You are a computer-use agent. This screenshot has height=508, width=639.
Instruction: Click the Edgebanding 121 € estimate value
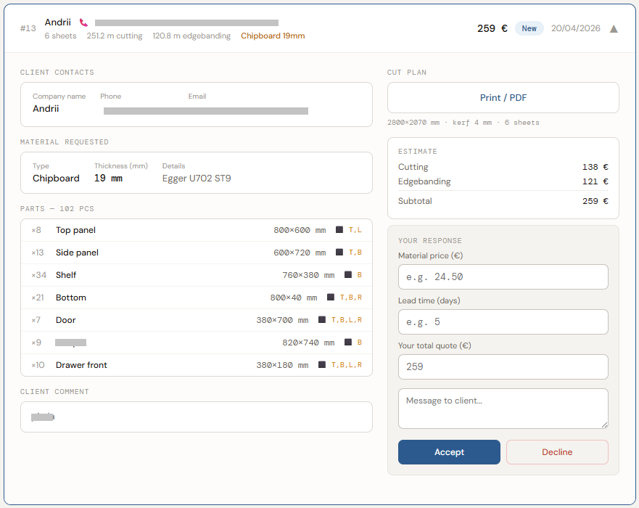point(595,181)
